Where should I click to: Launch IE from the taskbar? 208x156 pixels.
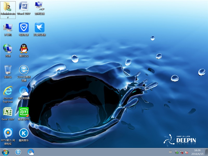pyautogui.click(x=18, y=152)
